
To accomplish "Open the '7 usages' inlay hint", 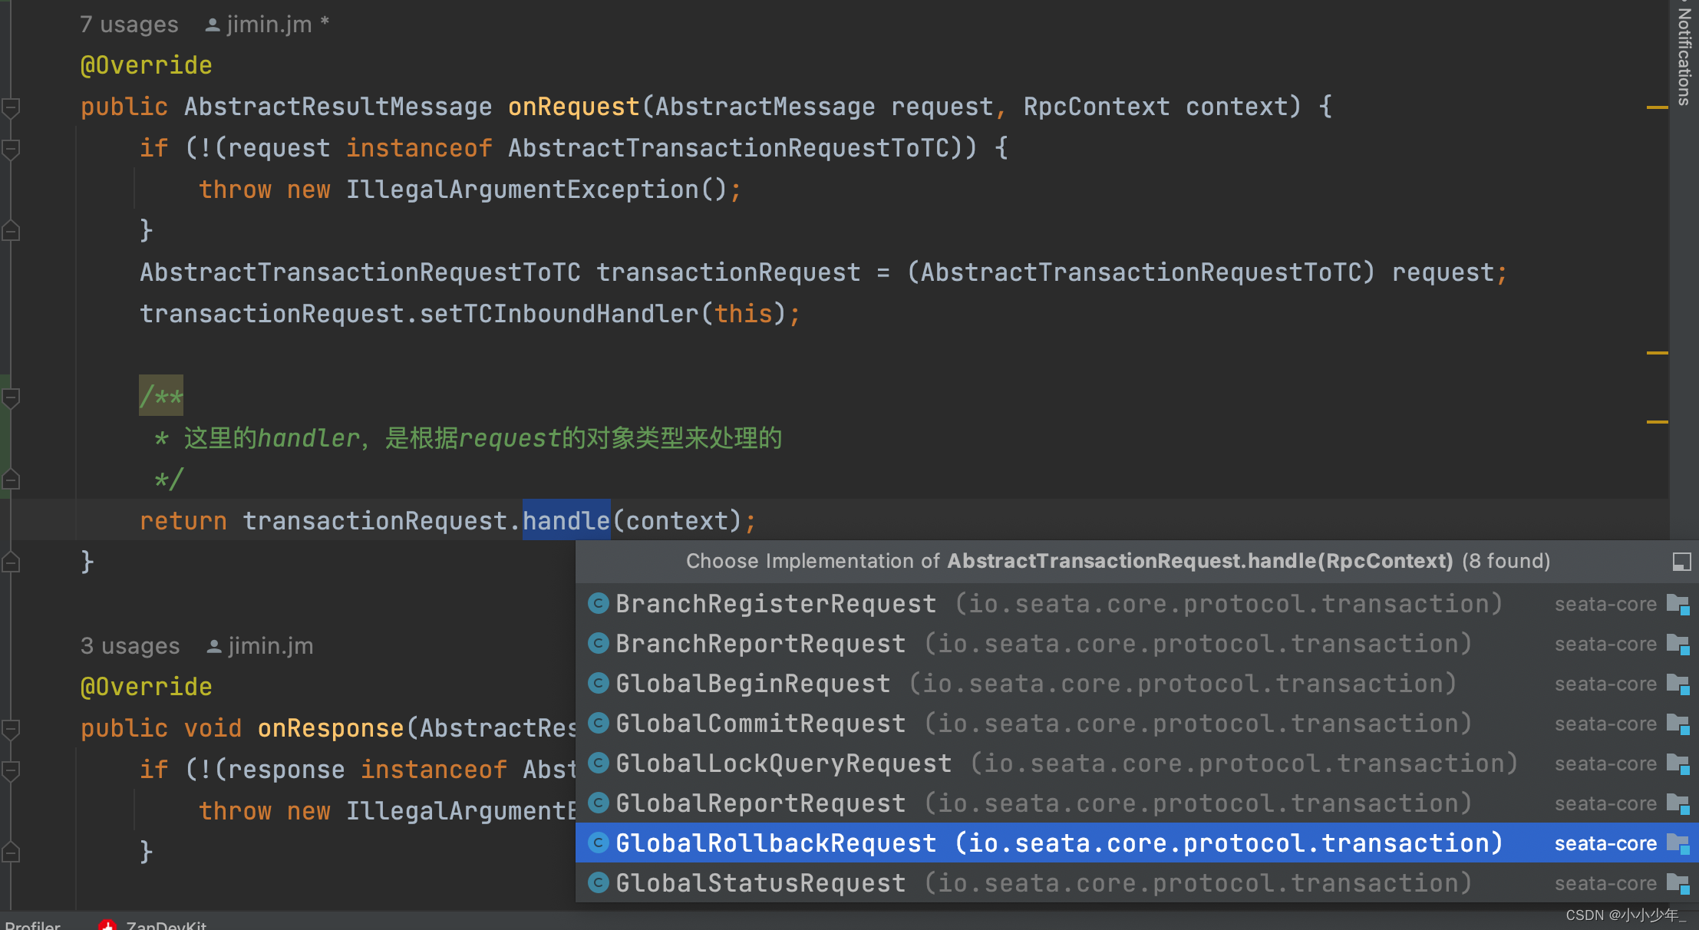I will coord(129,25).
